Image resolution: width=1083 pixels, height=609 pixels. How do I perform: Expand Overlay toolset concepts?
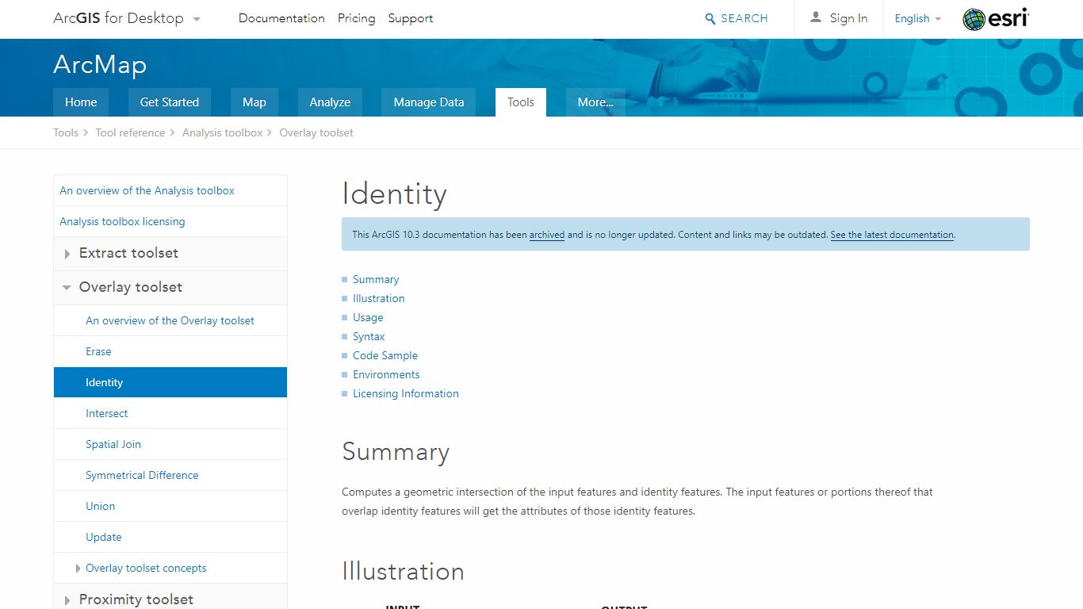[x=78, y=569]
